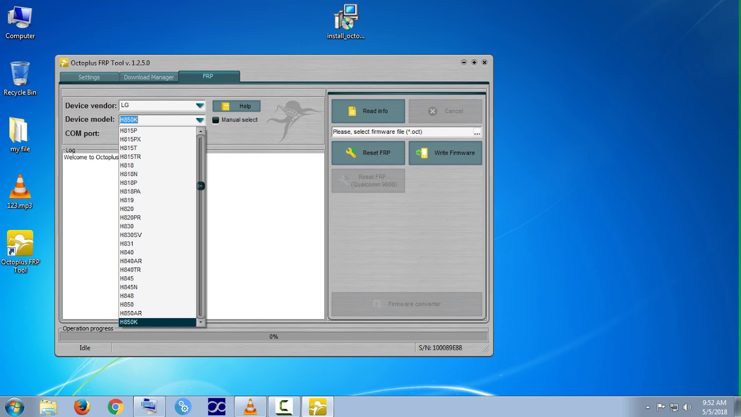Screen dimensions: 741x417
Task: Click the volume speaker tray icon
Action: coord(687,407)
